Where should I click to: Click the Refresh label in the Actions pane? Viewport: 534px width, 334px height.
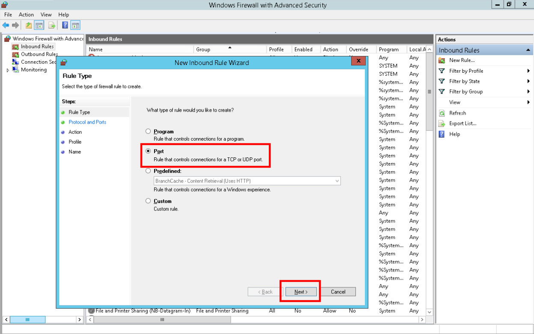click(457, 113)
